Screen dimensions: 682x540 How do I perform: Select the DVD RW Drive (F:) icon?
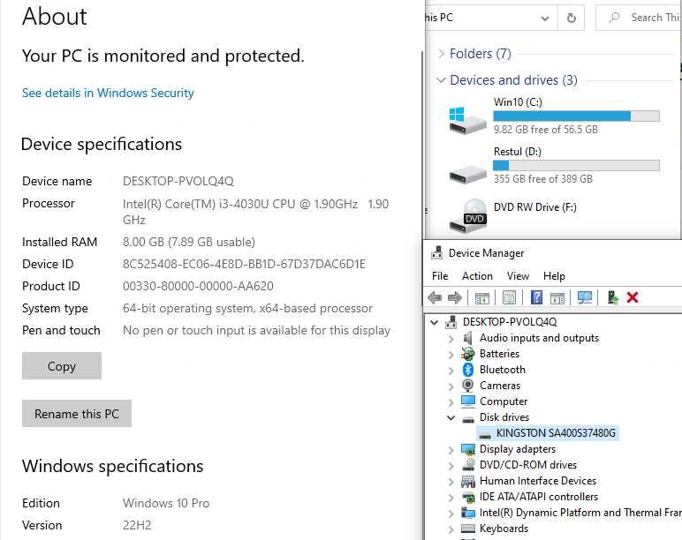467,213
